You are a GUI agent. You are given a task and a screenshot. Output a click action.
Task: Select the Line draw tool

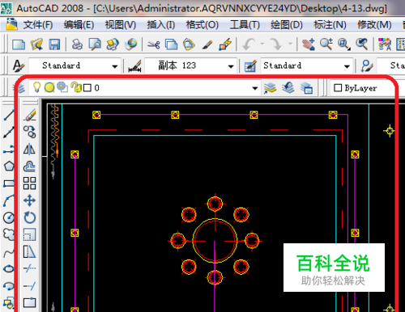9,115
